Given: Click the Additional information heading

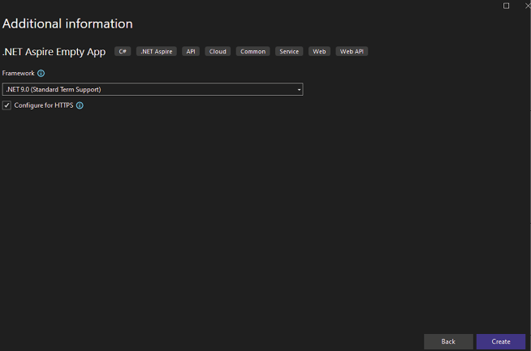Looking at the screenshot, I should tap(67, 24).
